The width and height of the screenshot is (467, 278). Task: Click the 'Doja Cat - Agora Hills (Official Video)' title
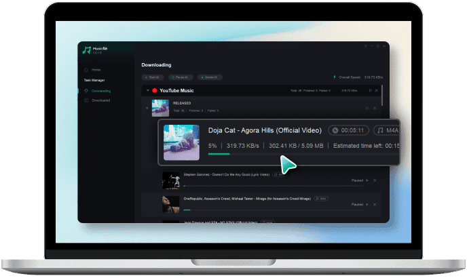tap(265, 130)
